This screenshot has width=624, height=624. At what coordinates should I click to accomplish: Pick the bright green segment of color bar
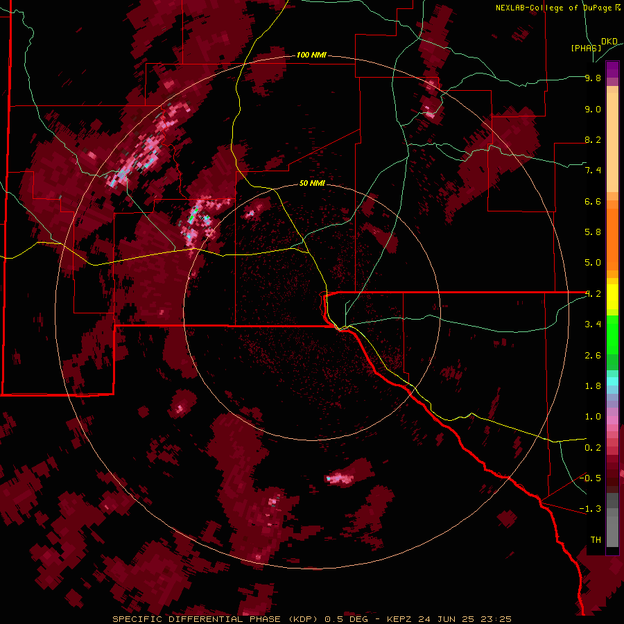[x=612, y=335]
